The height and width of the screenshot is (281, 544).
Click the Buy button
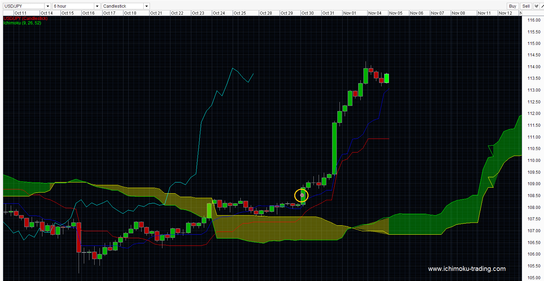[513, 6]
